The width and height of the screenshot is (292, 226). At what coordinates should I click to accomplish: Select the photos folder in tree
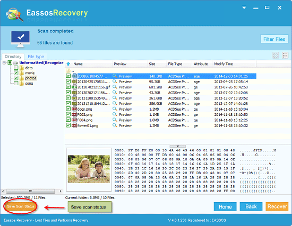[x=31, y=78]
